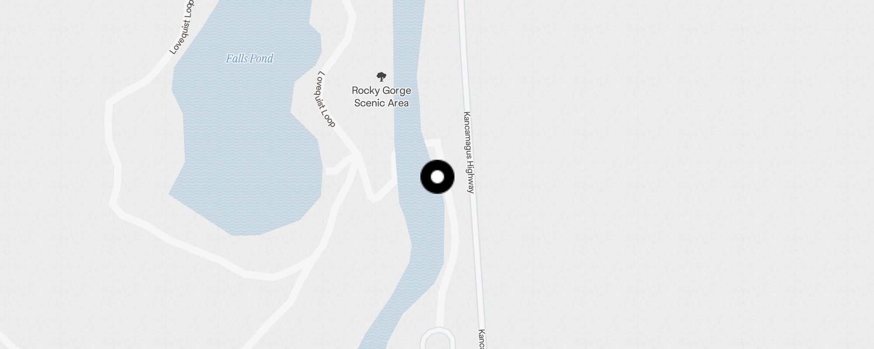Click the Lovequist Loop label at top left
The height and width of the screenshot is (349, 874).
tap(182, 27)
